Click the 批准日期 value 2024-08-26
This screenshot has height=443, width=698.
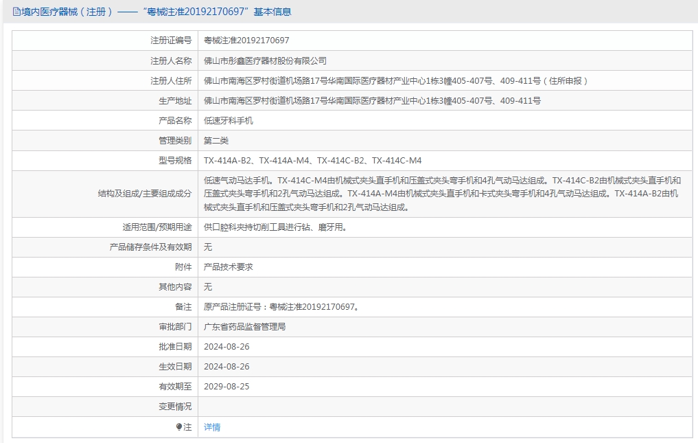[x=226, y=346]
